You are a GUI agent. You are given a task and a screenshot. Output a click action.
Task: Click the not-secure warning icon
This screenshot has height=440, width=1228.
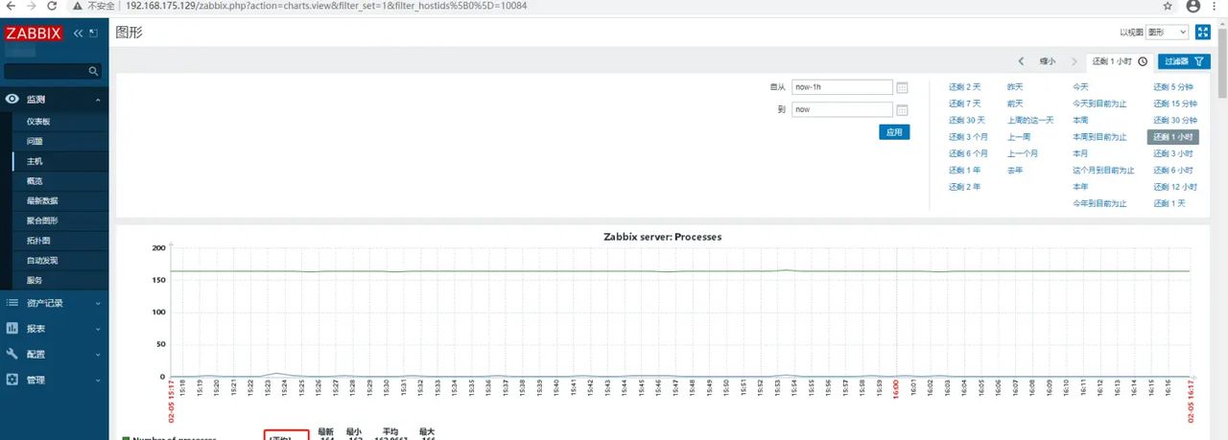click(77, 6)
